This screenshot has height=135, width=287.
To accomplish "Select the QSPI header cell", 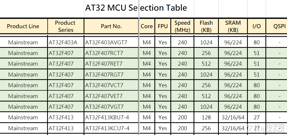I will click(x=277, y=26).
